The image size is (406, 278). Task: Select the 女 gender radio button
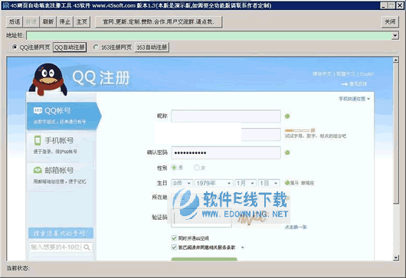click(x=197, y=168)
